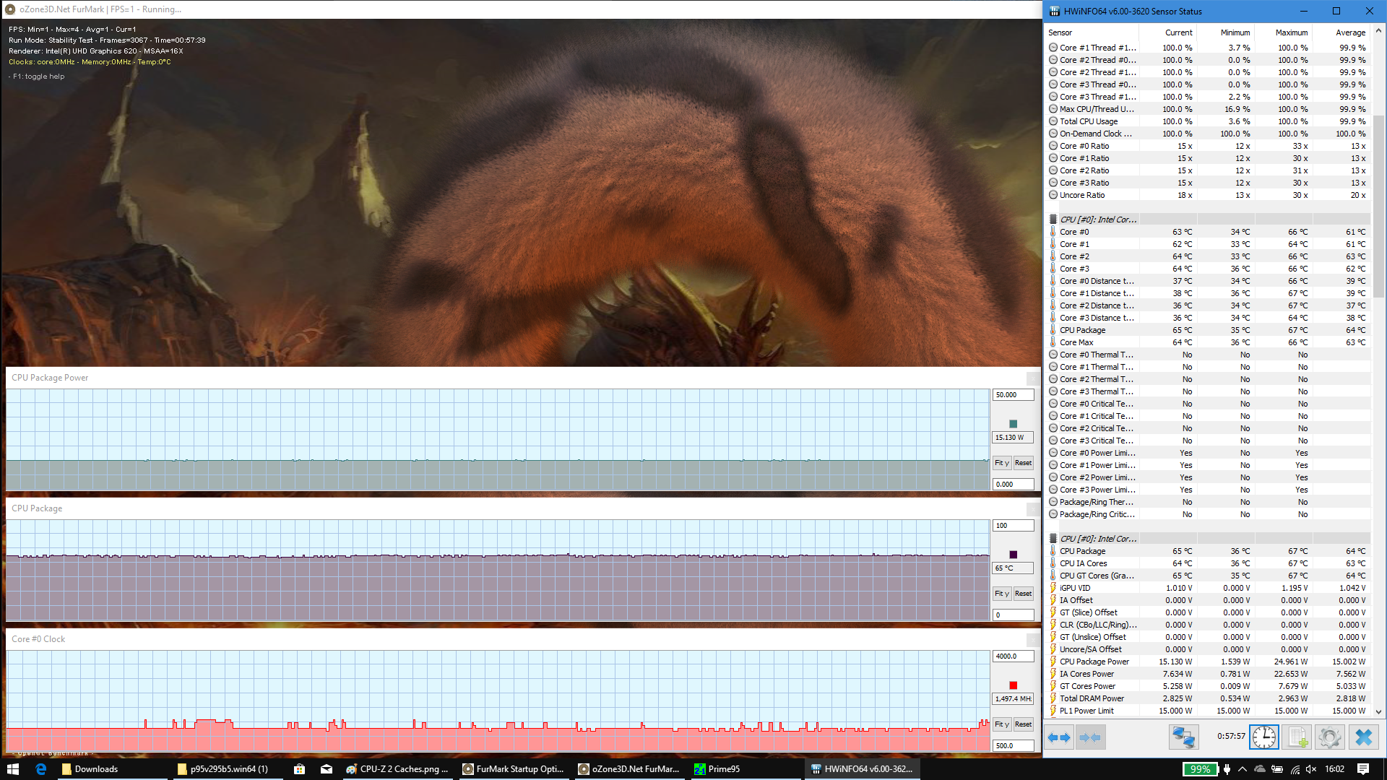Click the thermometer icon next to Core #0
The image size is (1387, 780).
1053,232
